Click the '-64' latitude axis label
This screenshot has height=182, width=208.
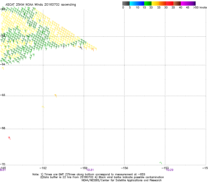pos(3,64)
